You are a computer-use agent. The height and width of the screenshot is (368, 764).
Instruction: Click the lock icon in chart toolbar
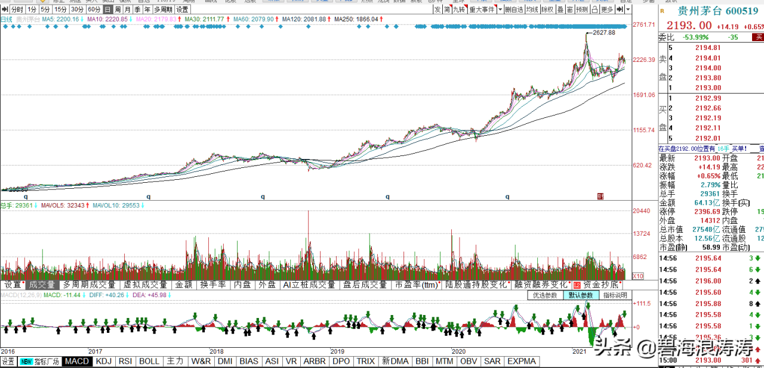[x=593, y=10]
